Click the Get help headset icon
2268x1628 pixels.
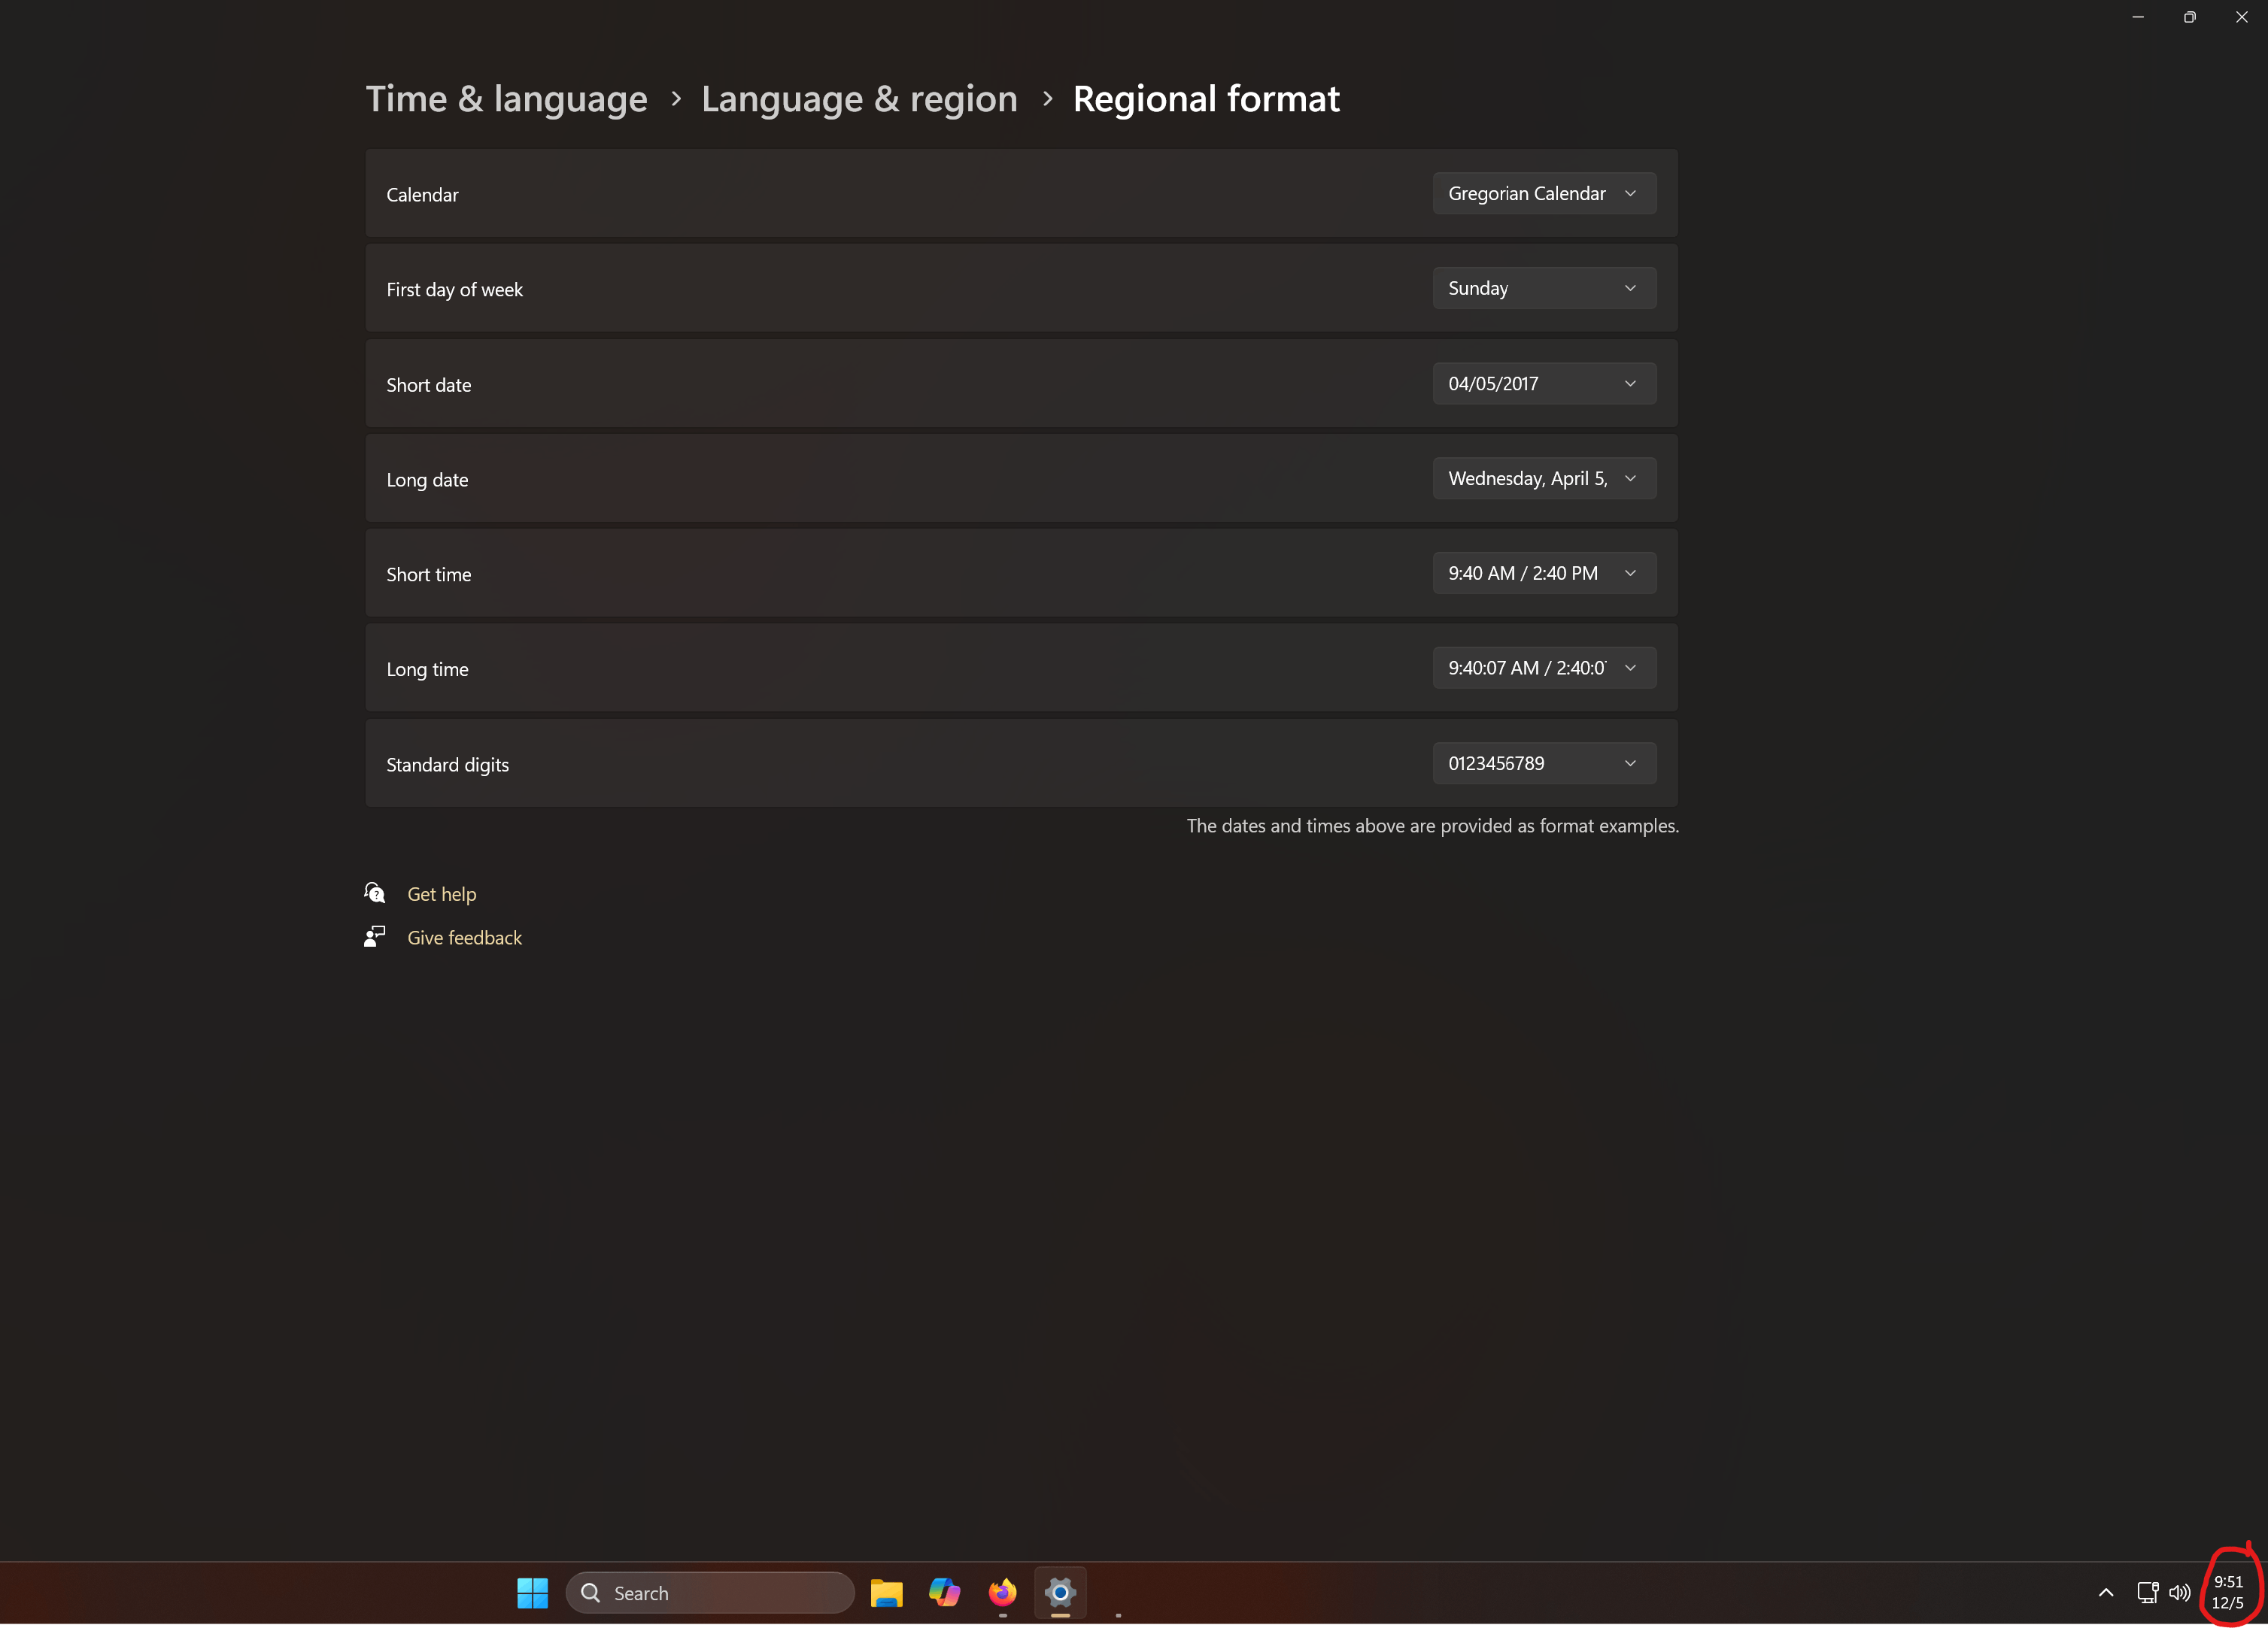coord(375,893)
